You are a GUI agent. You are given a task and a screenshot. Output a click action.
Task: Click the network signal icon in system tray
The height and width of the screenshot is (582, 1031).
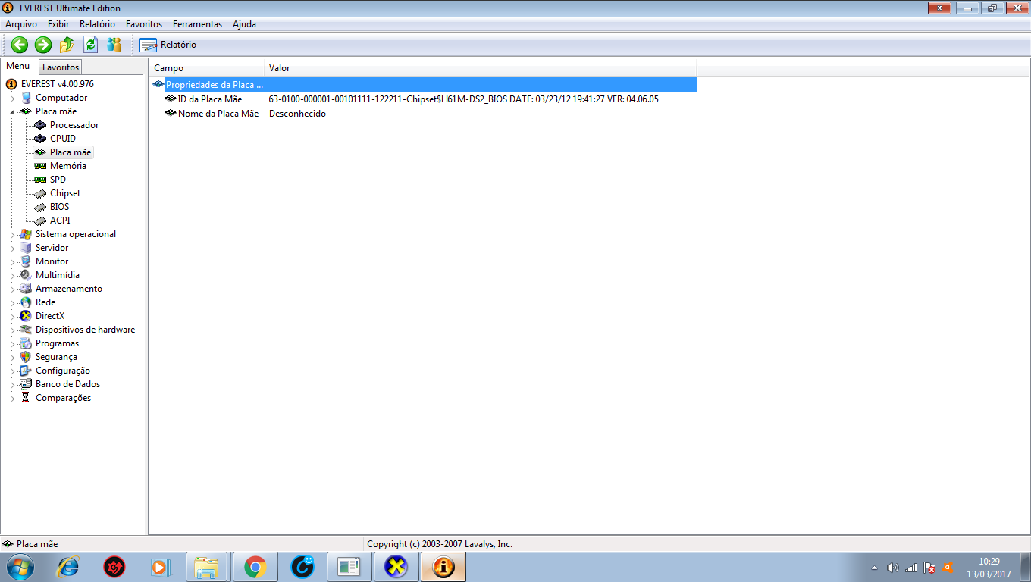click(911, 567)
